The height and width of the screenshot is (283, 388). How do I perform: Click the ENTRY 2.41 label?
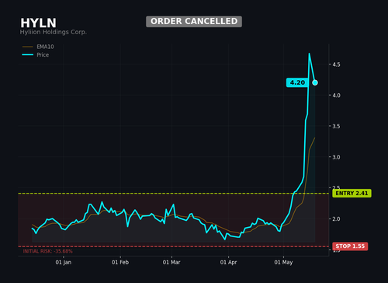pyautogui.click(x=352, y=194)
